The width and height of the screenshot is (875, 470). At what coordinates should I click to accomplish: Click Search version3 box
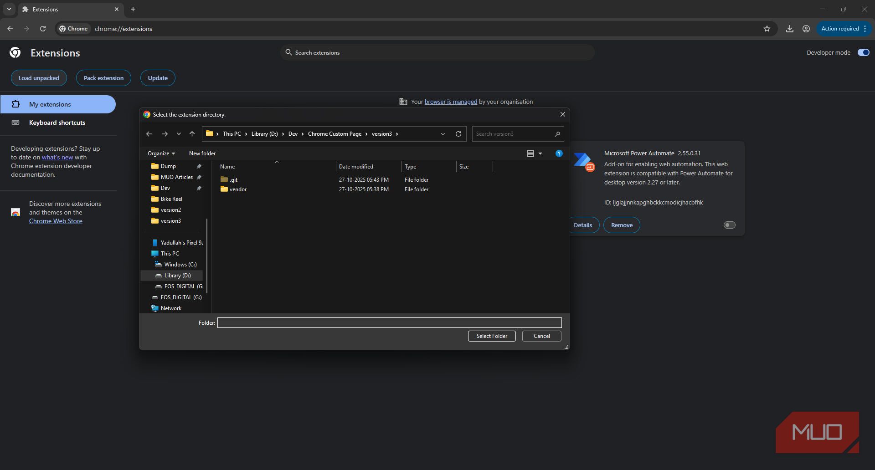tap(518, 134)
